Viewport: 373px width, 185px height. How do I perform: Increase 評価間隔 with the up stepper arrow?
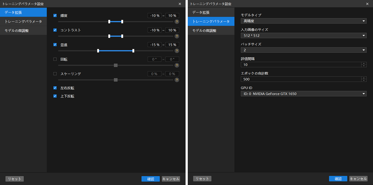[364, 63]
